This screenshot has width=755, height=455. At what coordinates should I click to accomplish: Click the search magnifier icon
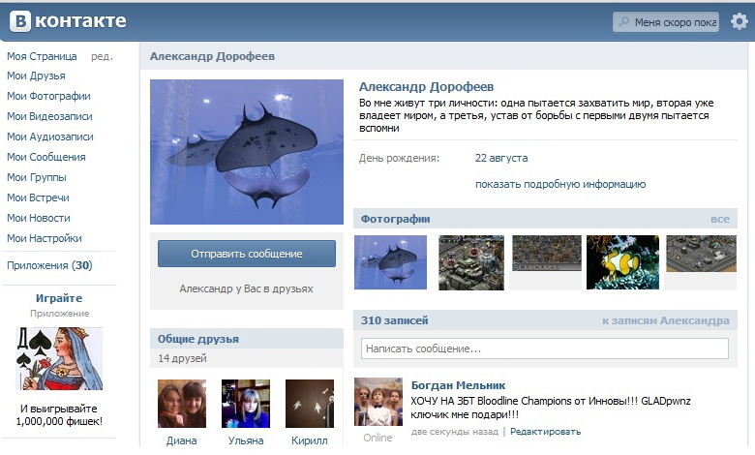pos(624,21)
